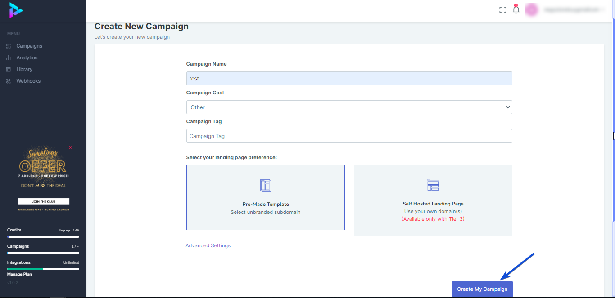Click the v1.0.2 version label
The height and width of the screenshot is (298, 615).
tap(13, 282)
